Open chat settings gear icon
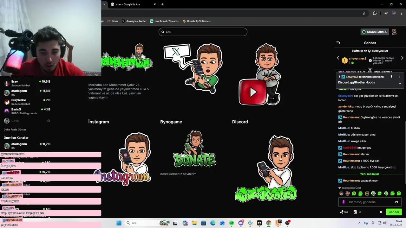The height and width of the screenshot is (228, 406). [x=381, y=212]
